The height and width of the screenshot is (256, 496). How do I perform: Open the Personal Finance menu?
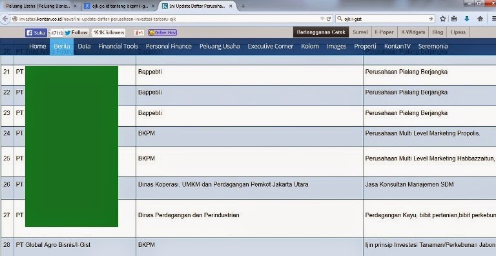(x=169, y=47)
